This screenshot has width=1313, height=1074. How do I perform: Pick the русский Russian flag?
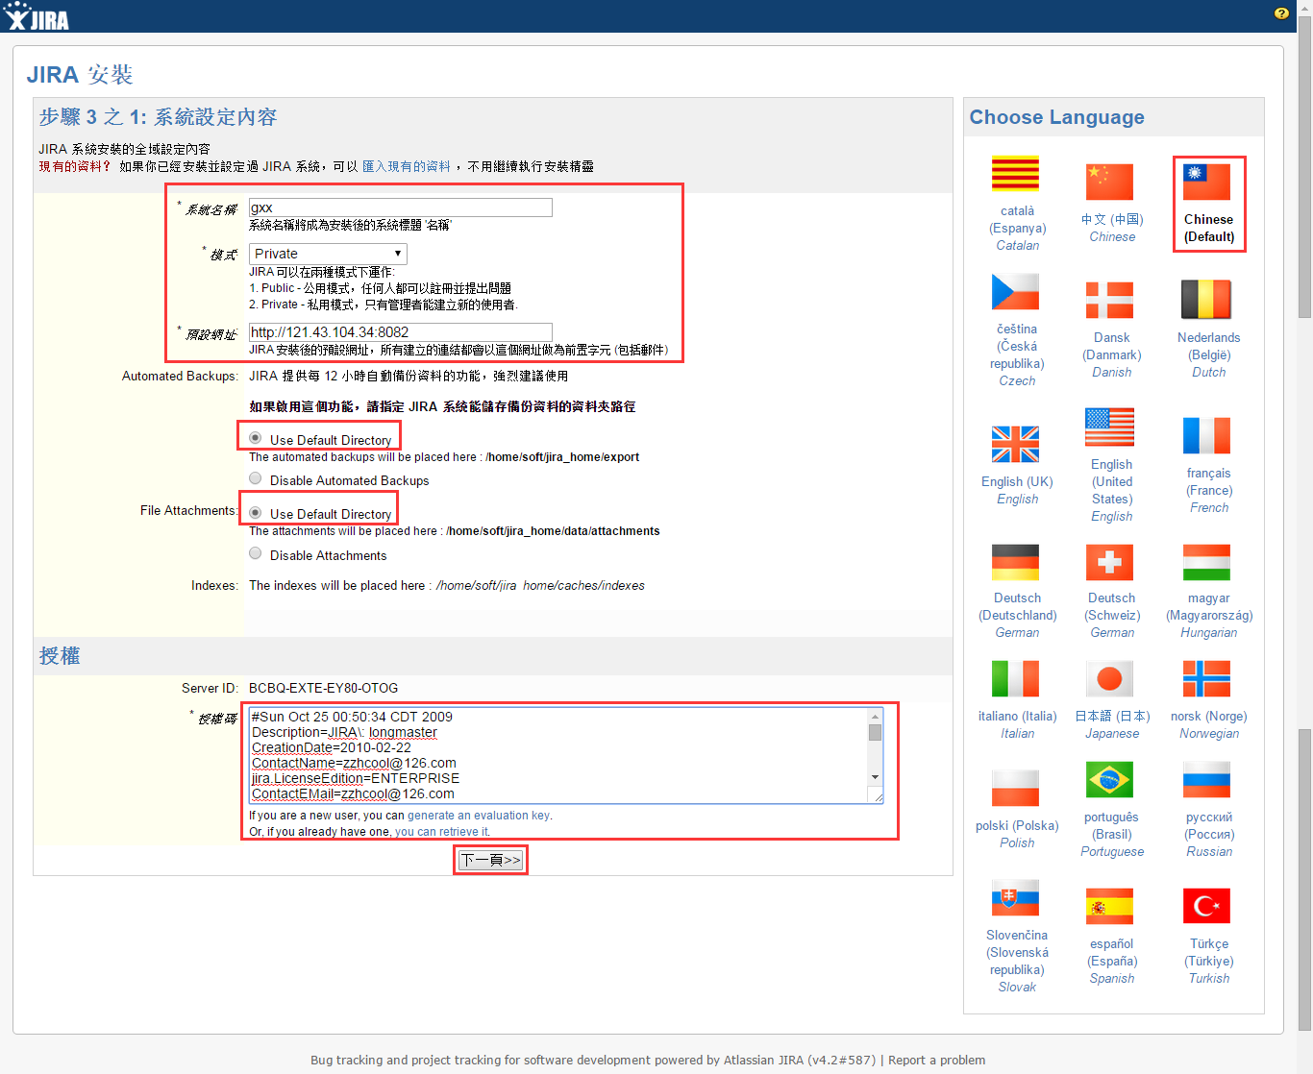click(x=1207, y=780)
